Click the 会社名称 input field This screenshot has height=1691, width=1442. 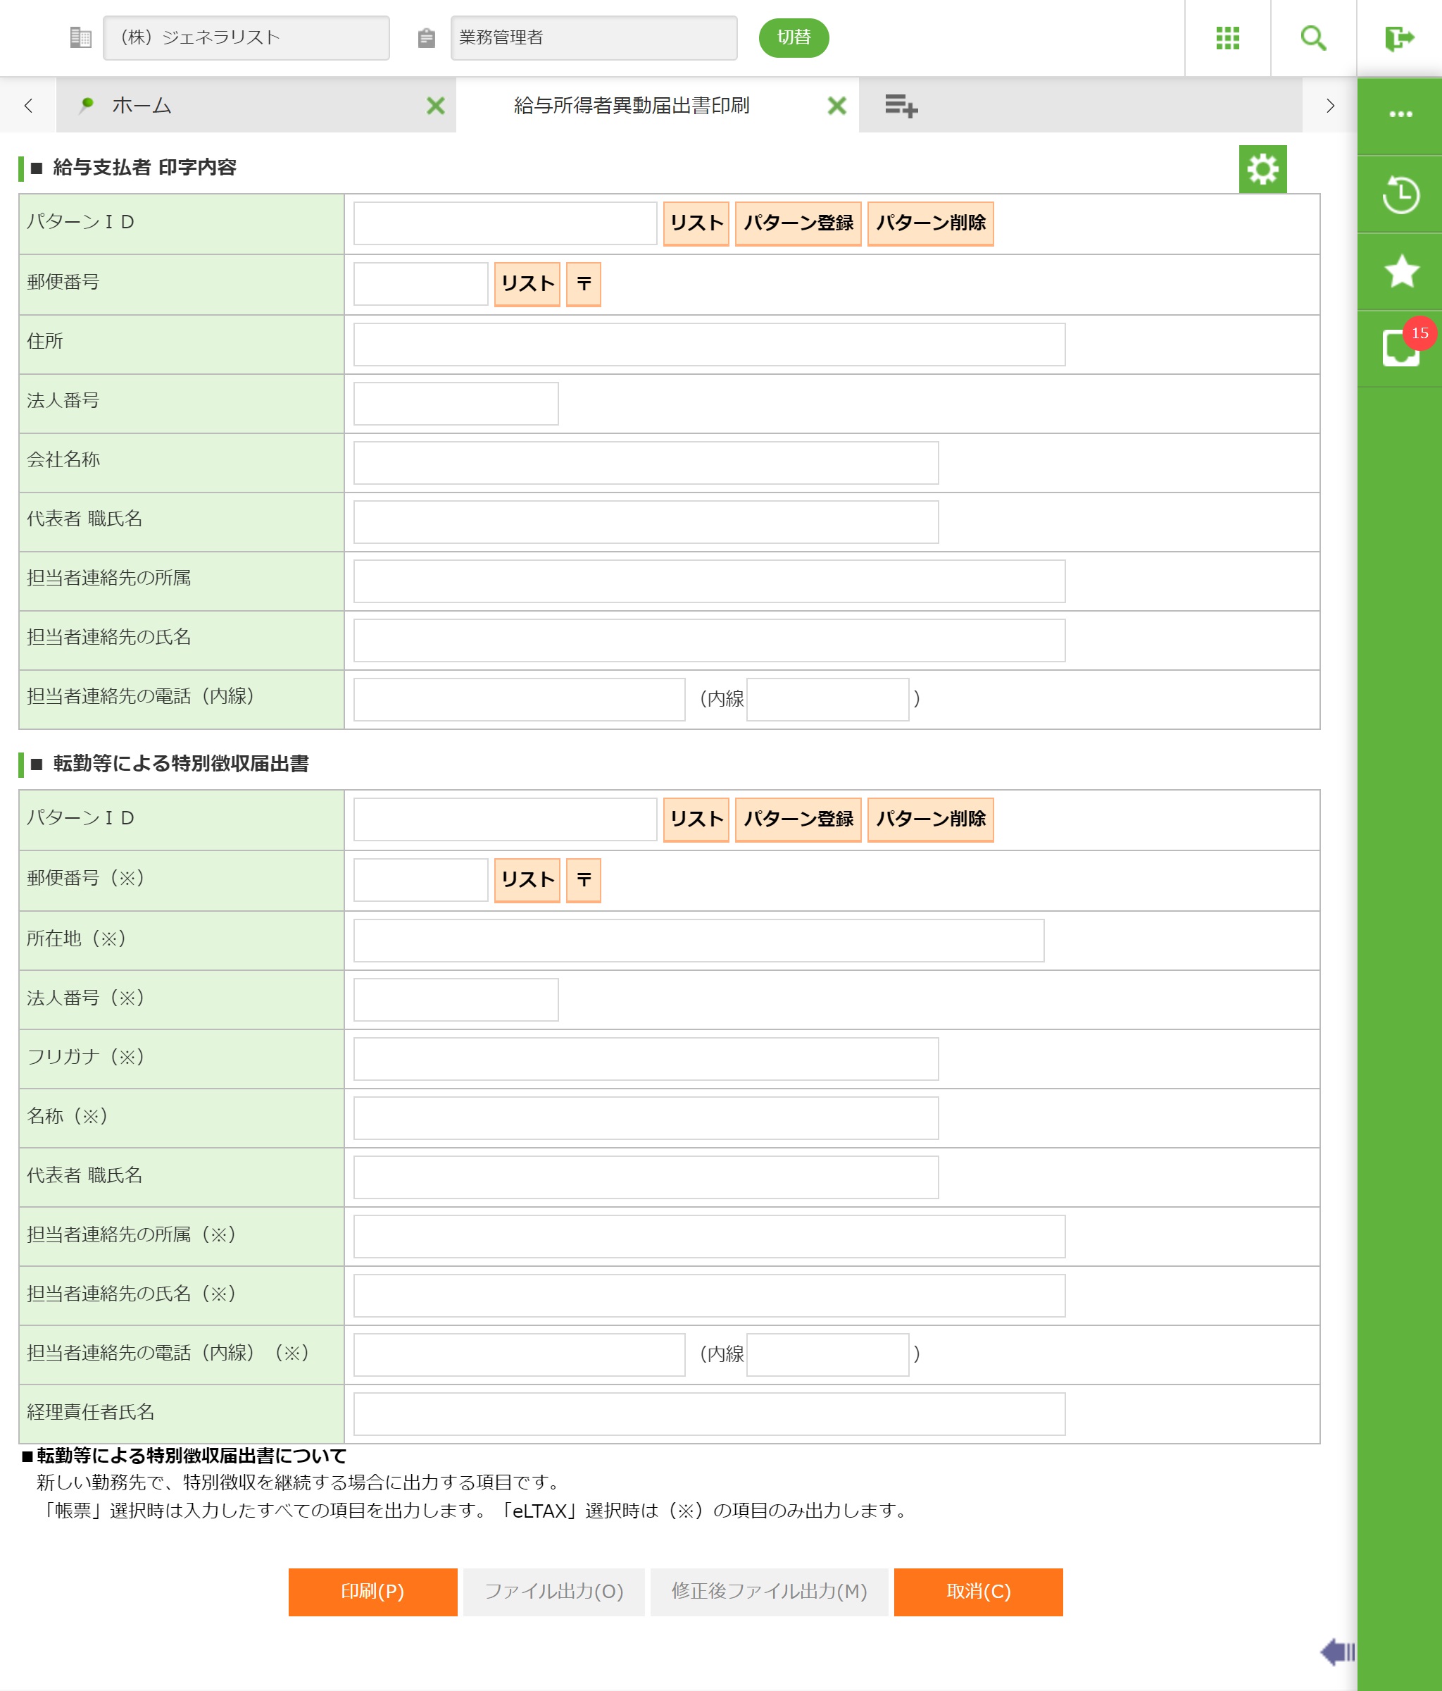(645, 463)
